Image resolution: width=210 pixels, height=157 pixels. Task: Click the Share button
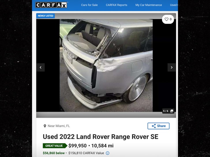158,126
